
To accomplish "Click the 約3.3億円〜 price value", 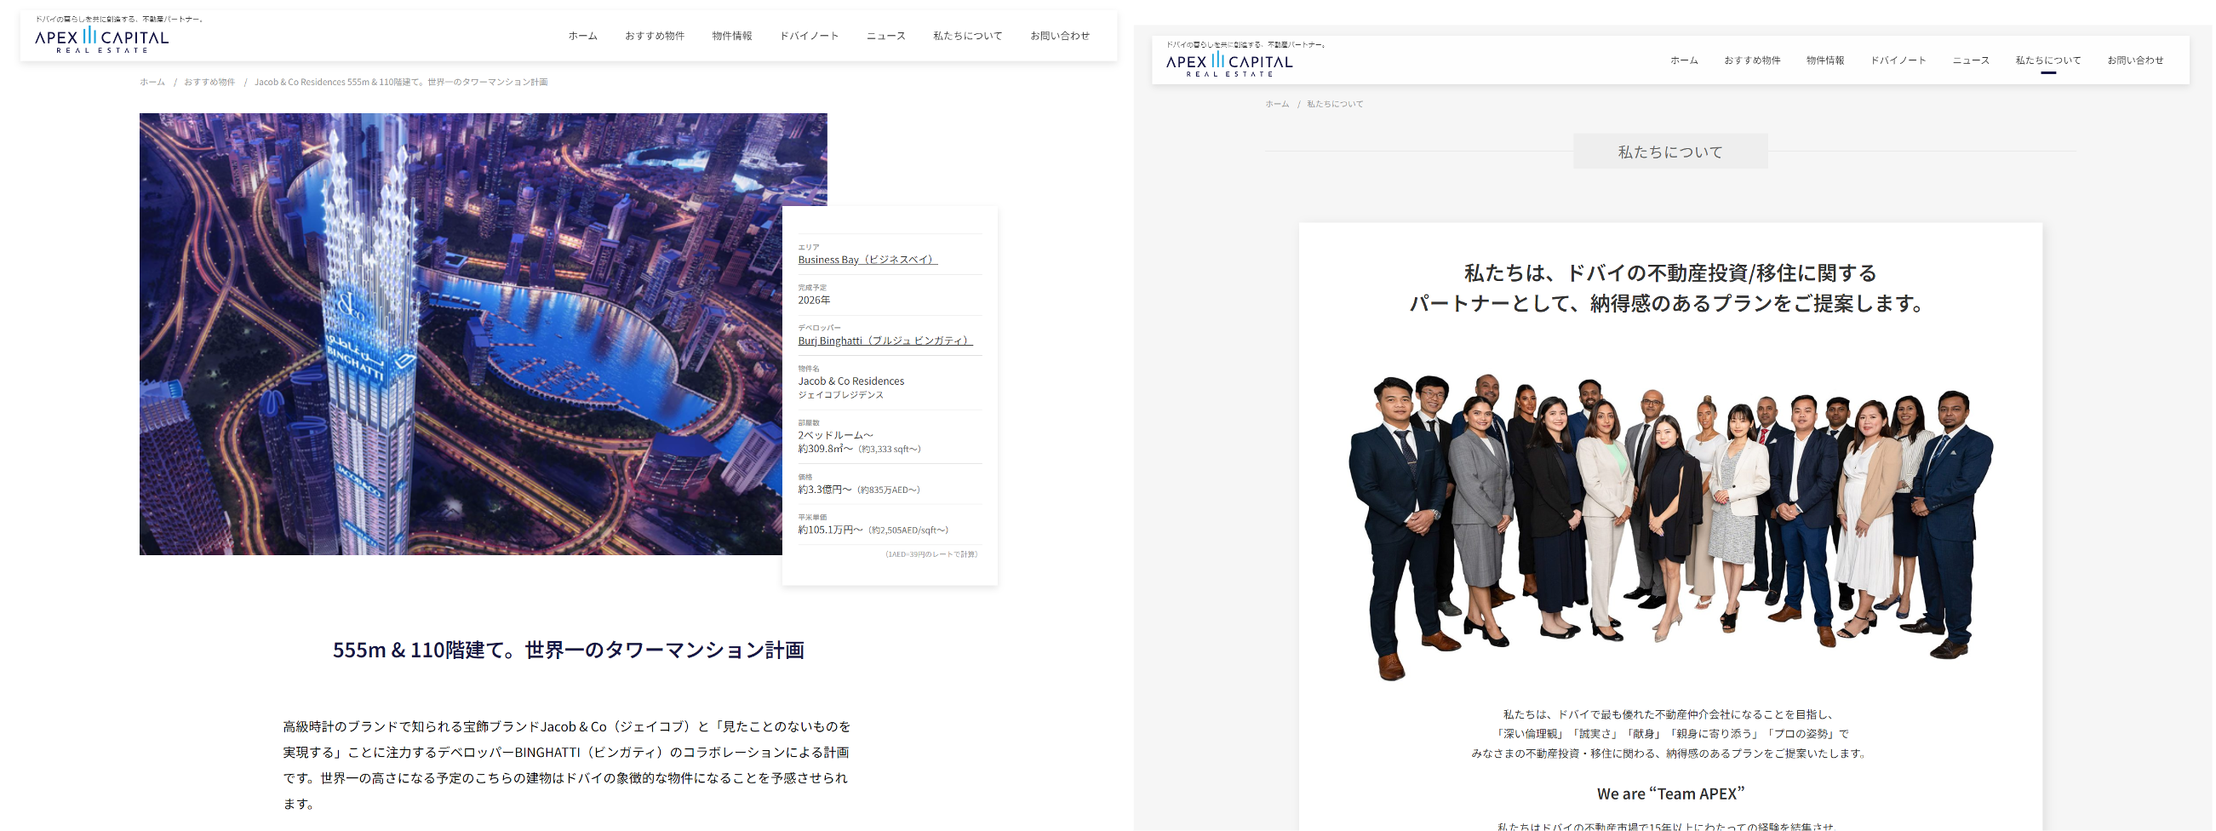I will (825, 490).
